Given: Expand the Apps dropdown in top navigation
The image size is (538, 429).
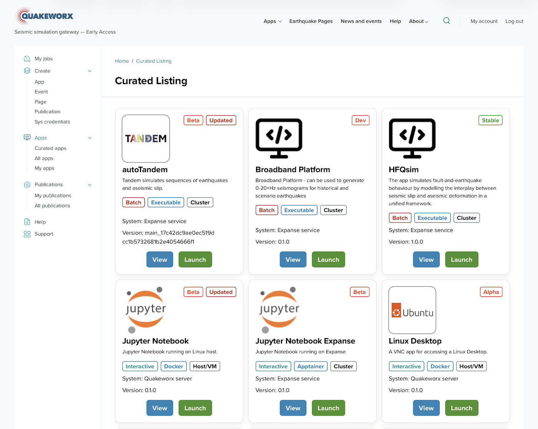Looking at the screenshot, I should pyautogui.click(x=272, y=21).
